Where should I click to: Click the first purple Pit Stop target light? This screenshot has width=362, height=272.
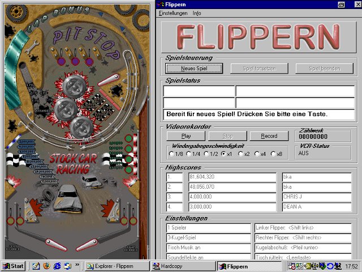pos(61,62)
